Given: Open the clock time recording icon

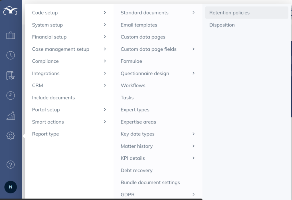Looking at the screenshot, I should pos(11,55).
